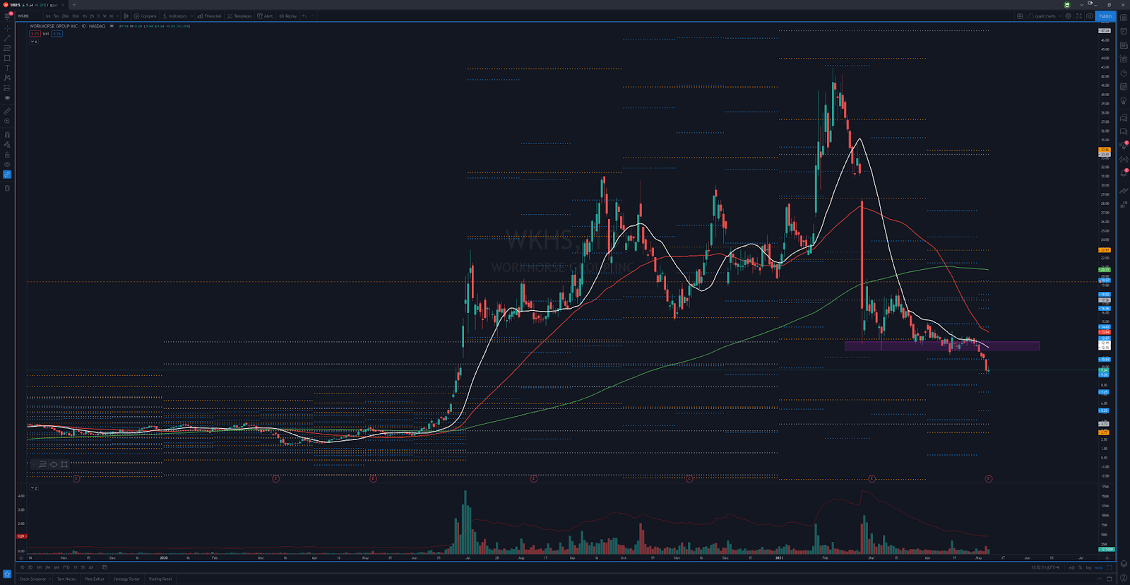
Task: Expand the time interval dropdown arrow
Action: click(x=117, y=16)
